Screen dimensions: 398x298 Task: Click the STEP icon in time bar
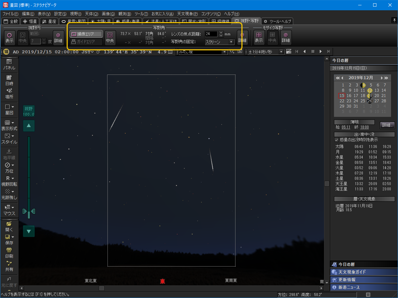[x=289, y=52]
